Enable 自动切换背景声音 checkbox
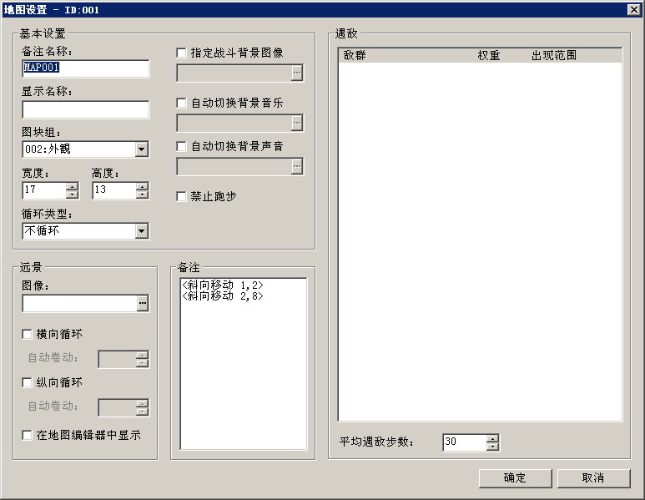645x500 pixels. click(x=181, y=146)
